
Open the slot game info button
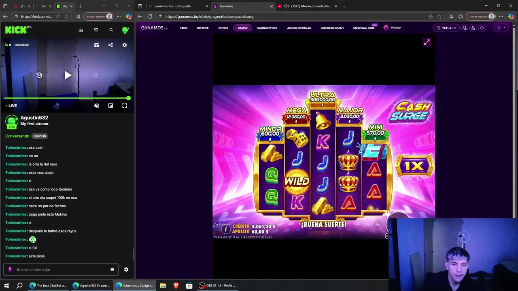point(226,229)
